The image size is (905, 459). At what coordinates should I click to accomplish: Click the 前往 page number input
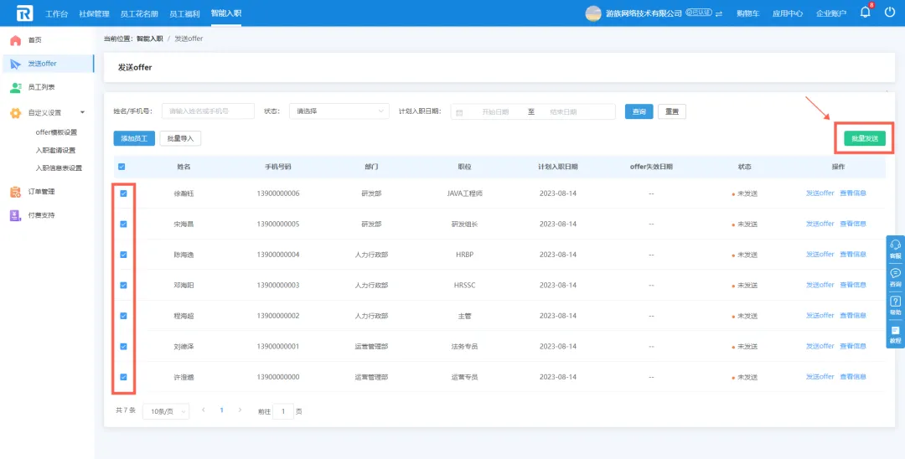pyautogui.click(x=283, y=412)
